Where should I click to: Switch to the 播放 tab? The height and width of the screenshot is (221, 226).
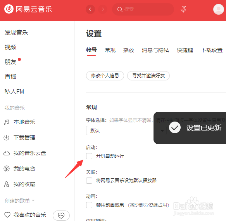pos(129,50)
